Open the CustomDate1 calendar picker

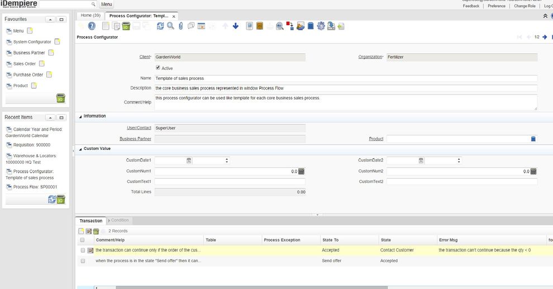point(189,160)
